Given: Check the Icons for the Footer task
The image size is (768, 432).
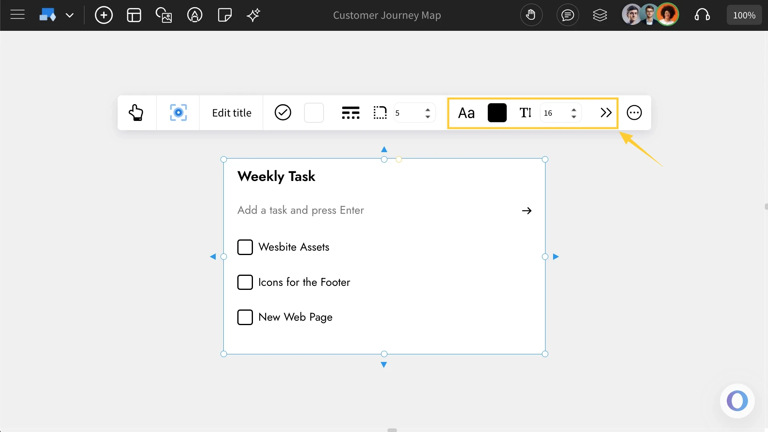Looking at the screenshot, I should pos(245,282).
